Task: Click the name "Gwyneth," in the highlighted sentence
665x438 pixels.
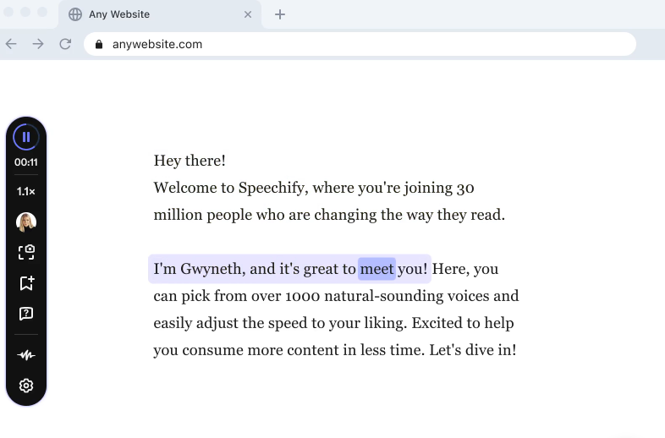Action: click(213, 269)
